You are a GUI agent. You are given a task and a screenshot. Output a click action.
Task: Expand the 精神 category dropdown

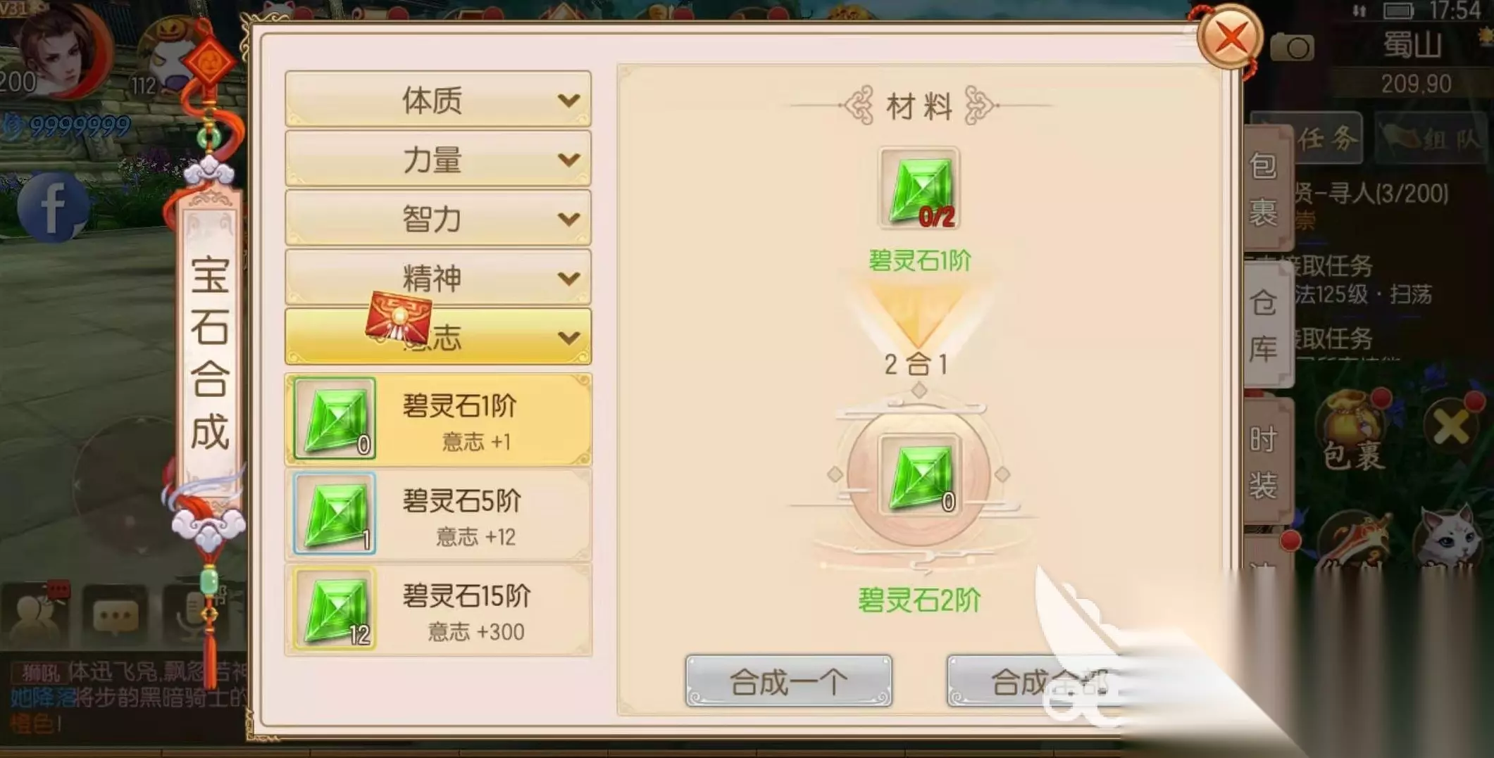click(437, 277)
